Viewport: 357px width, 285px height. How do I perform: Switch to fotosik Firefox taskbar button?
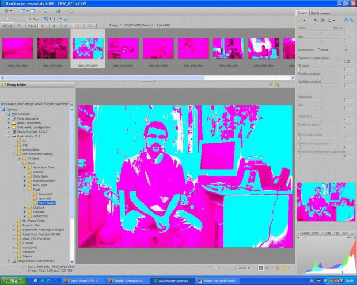click(127, 281)
